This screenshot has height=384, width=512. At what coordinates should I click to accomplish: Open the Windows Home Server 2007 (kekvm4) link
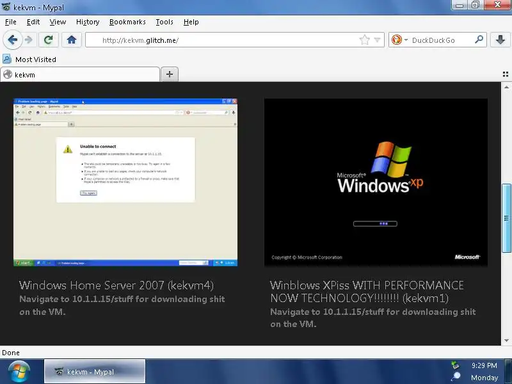[x=116, y=285]
